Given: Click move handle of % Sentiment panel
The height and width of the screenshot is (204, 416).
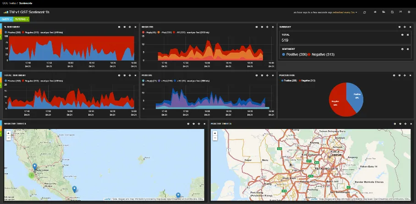Looking at the screenshot, I should (130, 27).
